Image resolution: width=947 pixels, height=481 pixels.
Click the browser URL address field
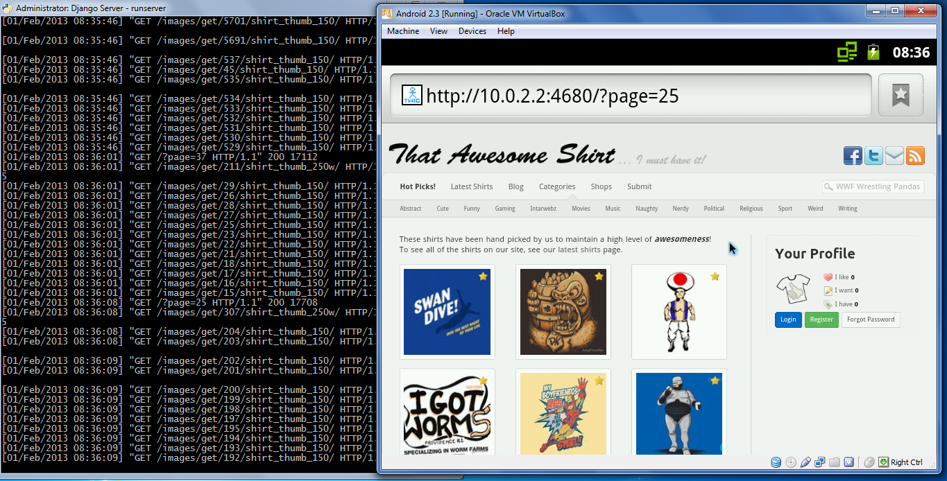[630, 95]
